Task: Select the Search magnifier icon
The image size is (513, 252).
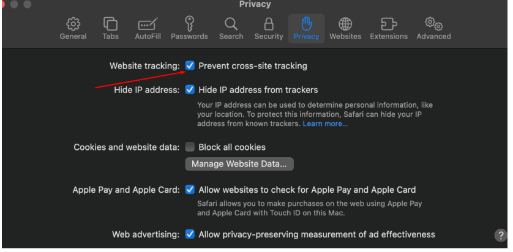Action: 231,24
